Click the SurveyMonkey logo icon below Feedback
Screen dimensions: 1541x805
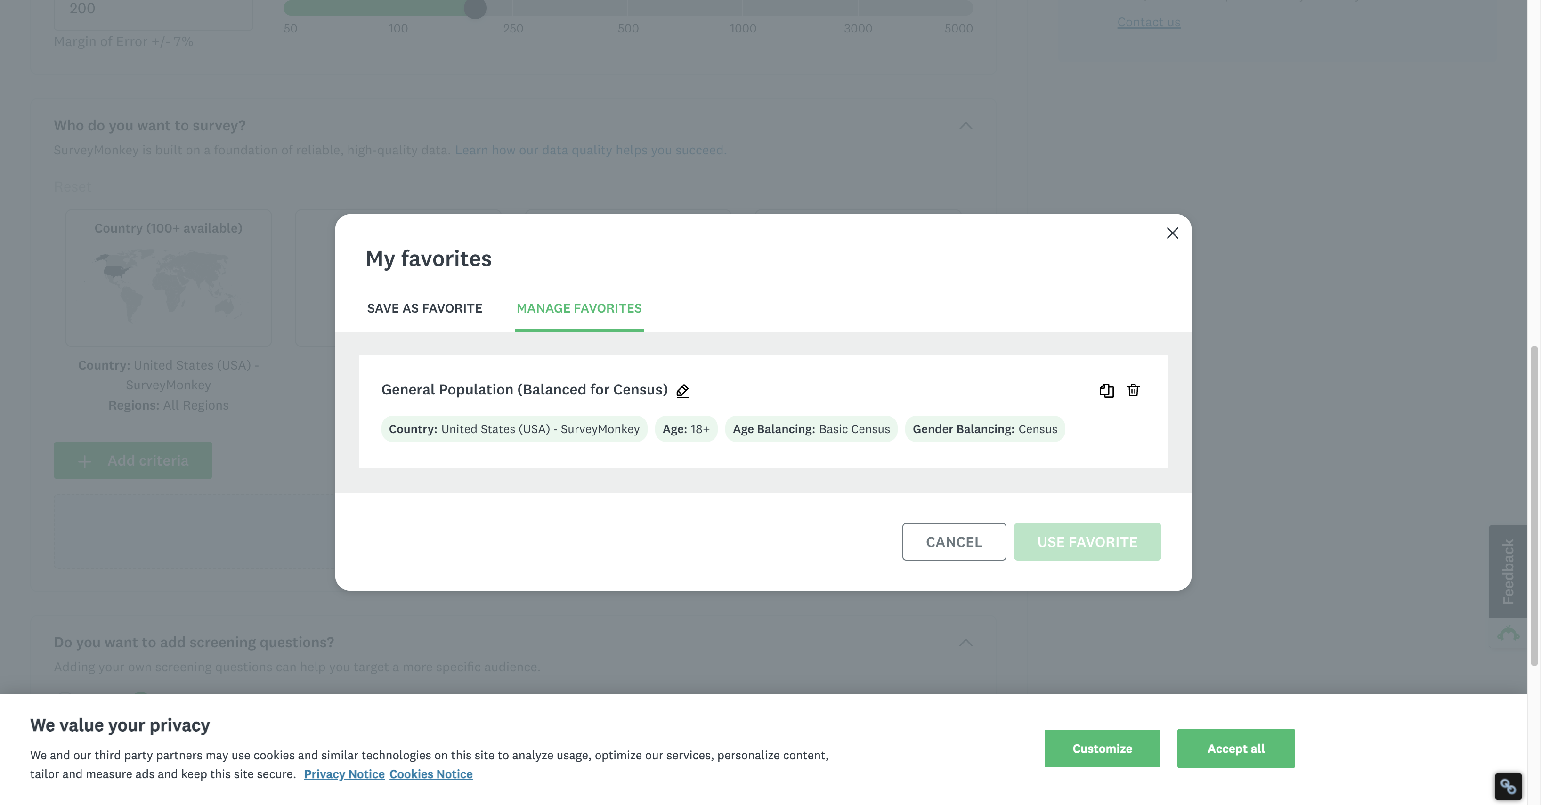1508,633
